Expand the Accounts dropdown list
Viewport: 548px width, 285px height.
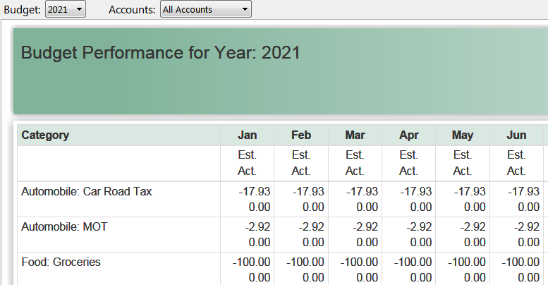click(x=205, y=10)
